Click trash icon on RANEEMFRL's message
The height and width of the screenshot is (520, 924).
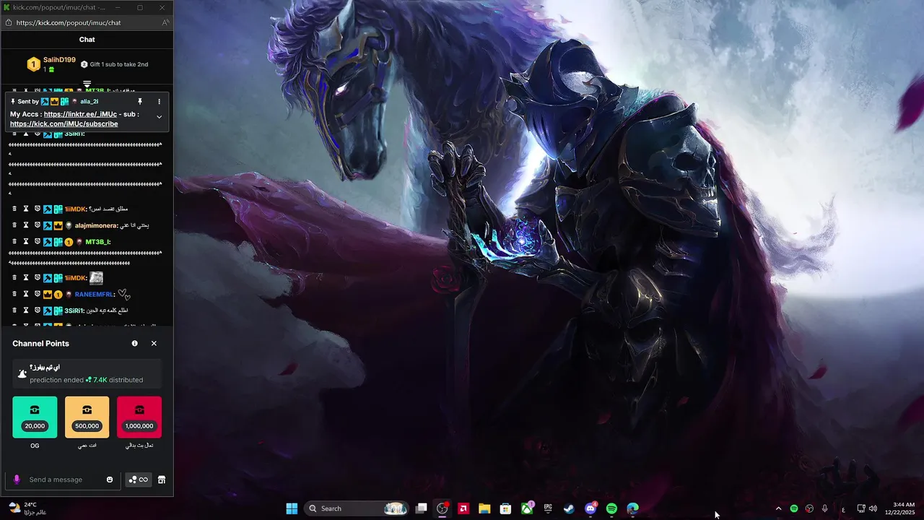coord(14,294)
